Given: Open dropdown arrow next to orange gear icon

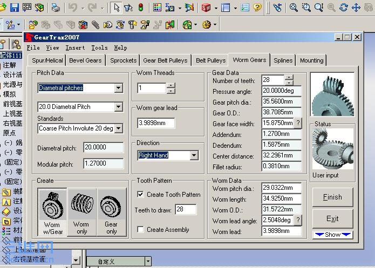Looking at the screenshot, I should (215, 25).
